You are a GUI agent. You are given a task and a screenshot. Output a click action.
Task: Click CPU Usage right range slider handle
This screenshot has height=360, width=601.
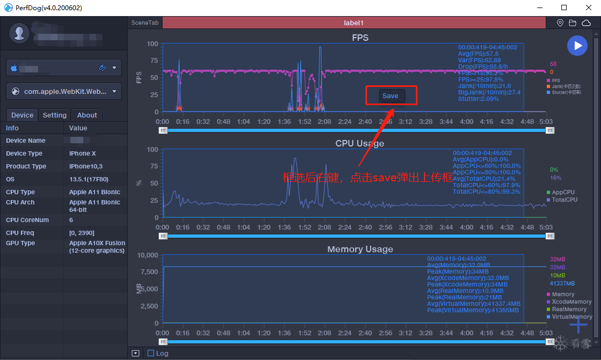coord(549,236)
